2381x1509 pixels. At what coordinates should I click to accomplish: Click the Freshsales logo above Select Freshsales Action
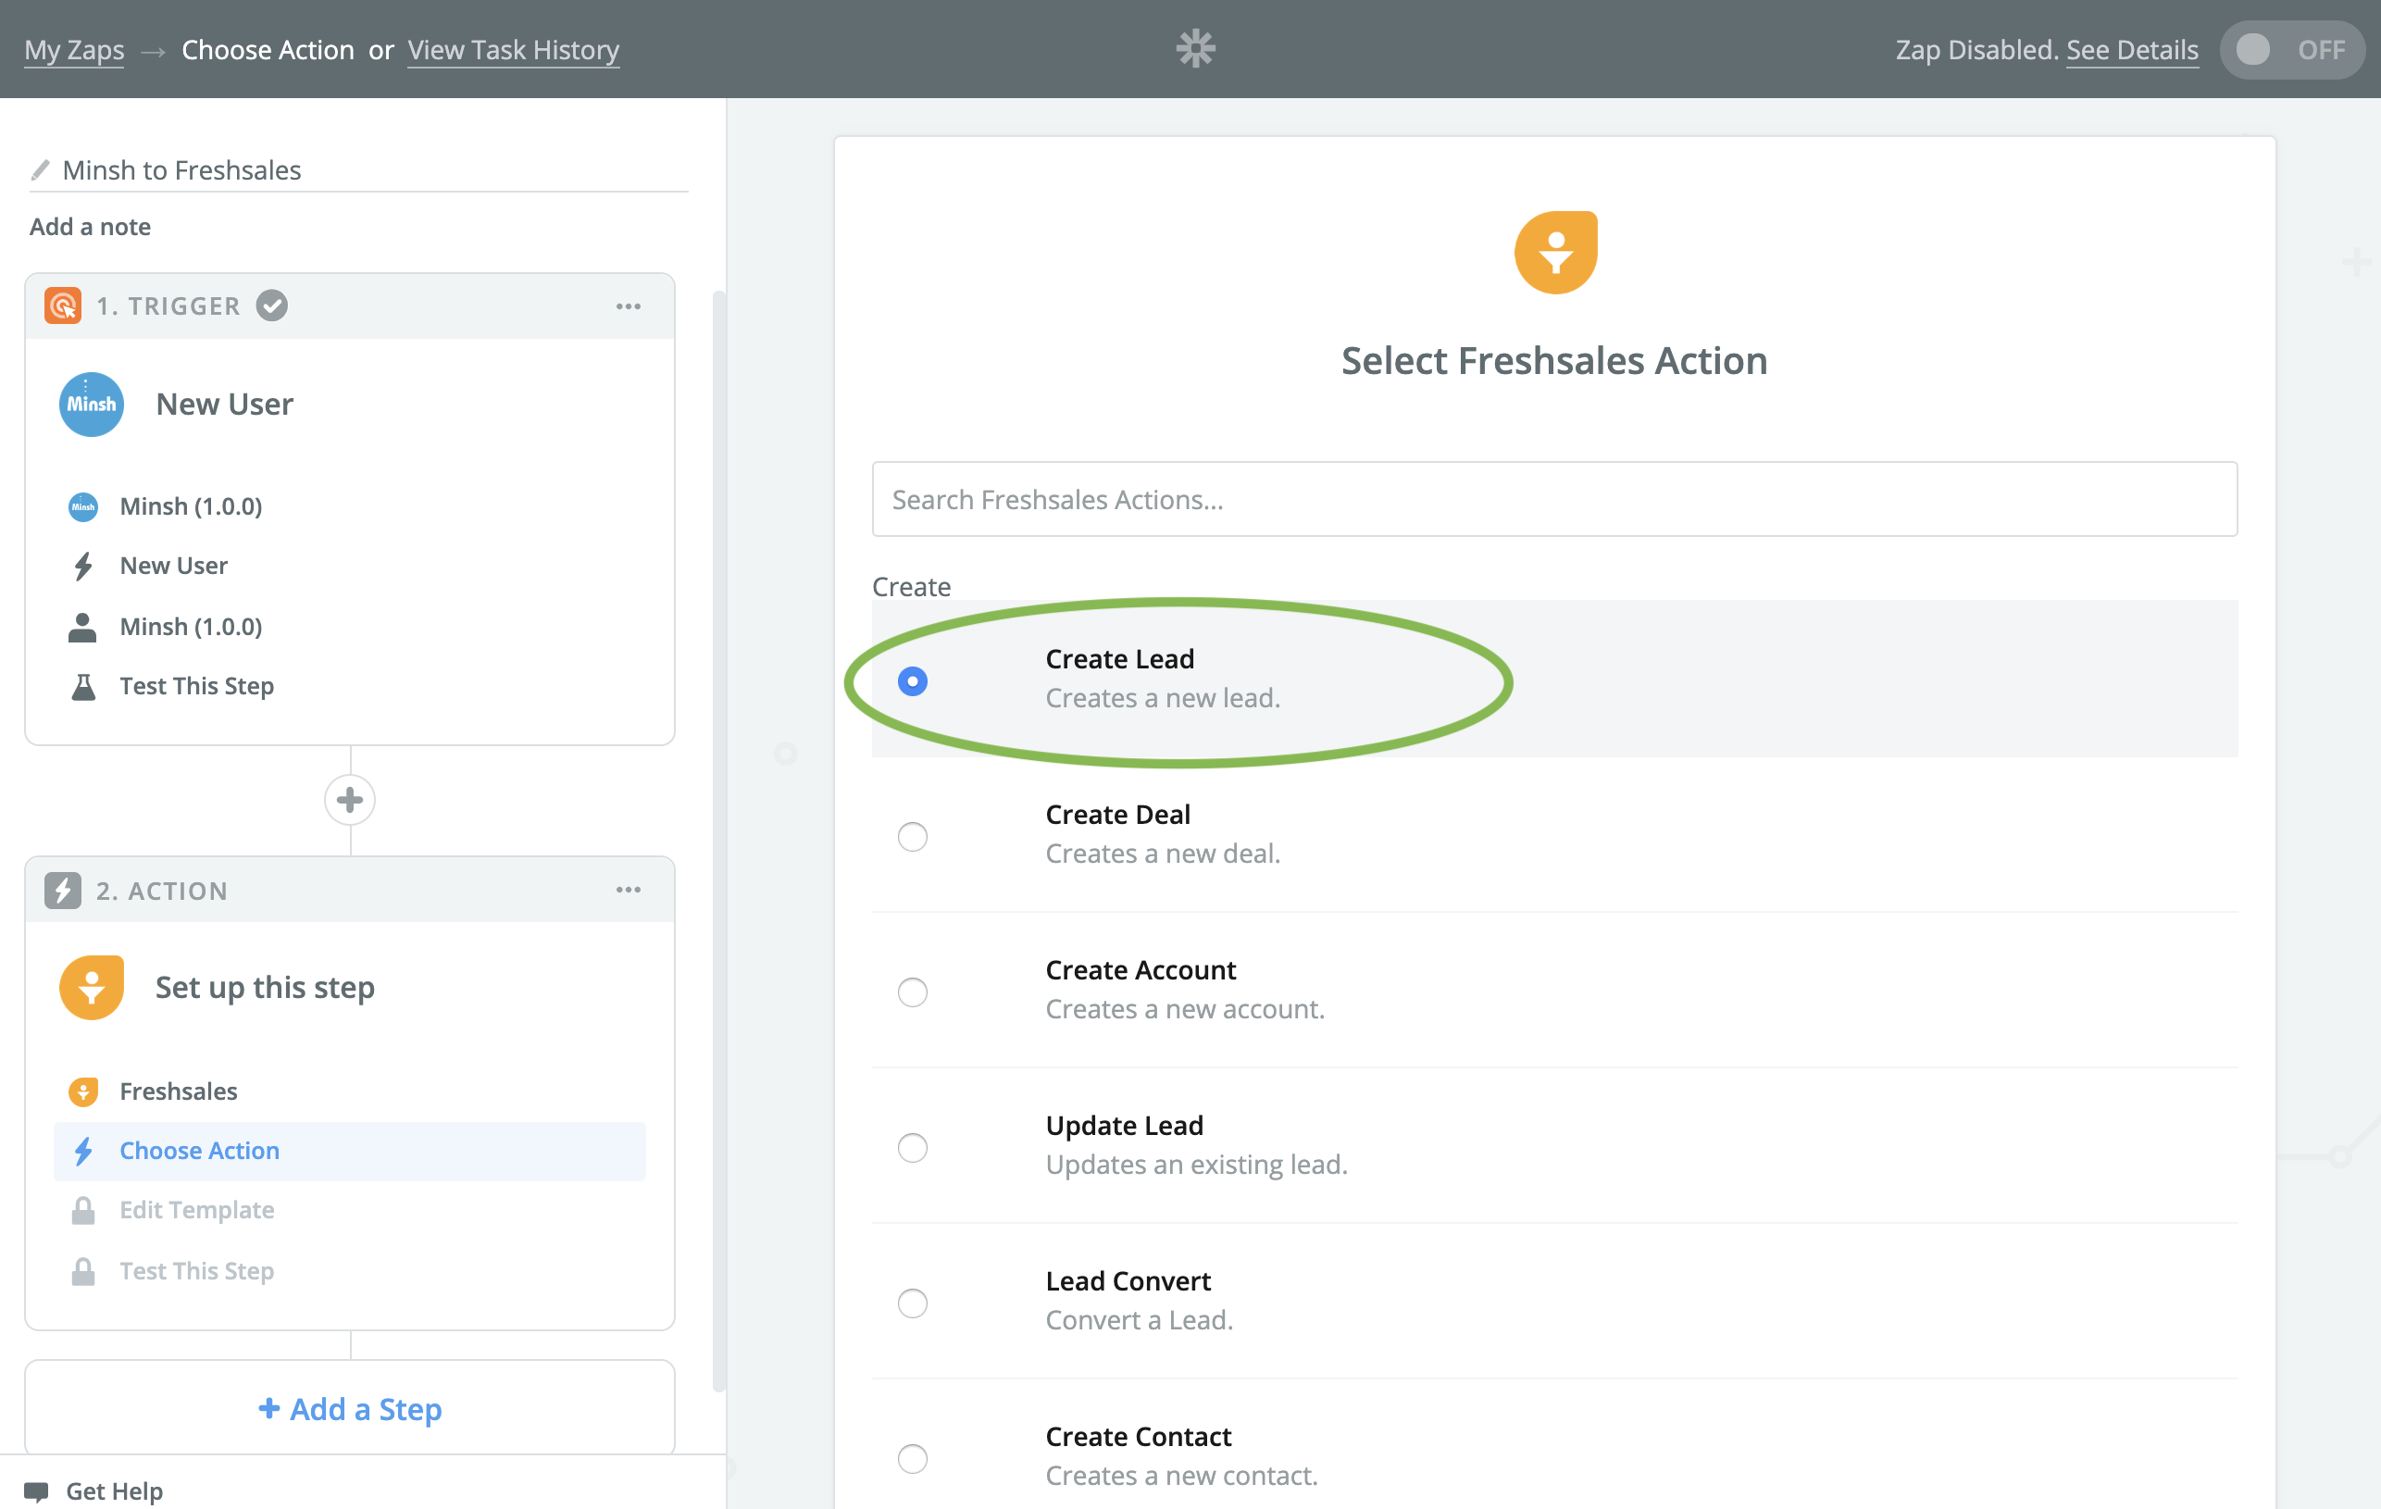[1555, 252]
